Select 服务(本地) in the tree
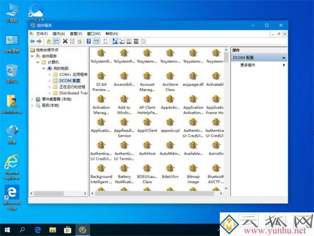This screenshot has width=314, height=236. pyautogui.click(x=50, y=105)
